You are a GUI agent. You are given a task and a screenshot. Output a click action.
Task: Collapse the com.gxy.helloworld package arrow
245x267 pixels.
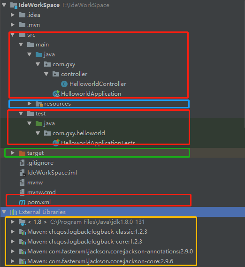(38, 133)
